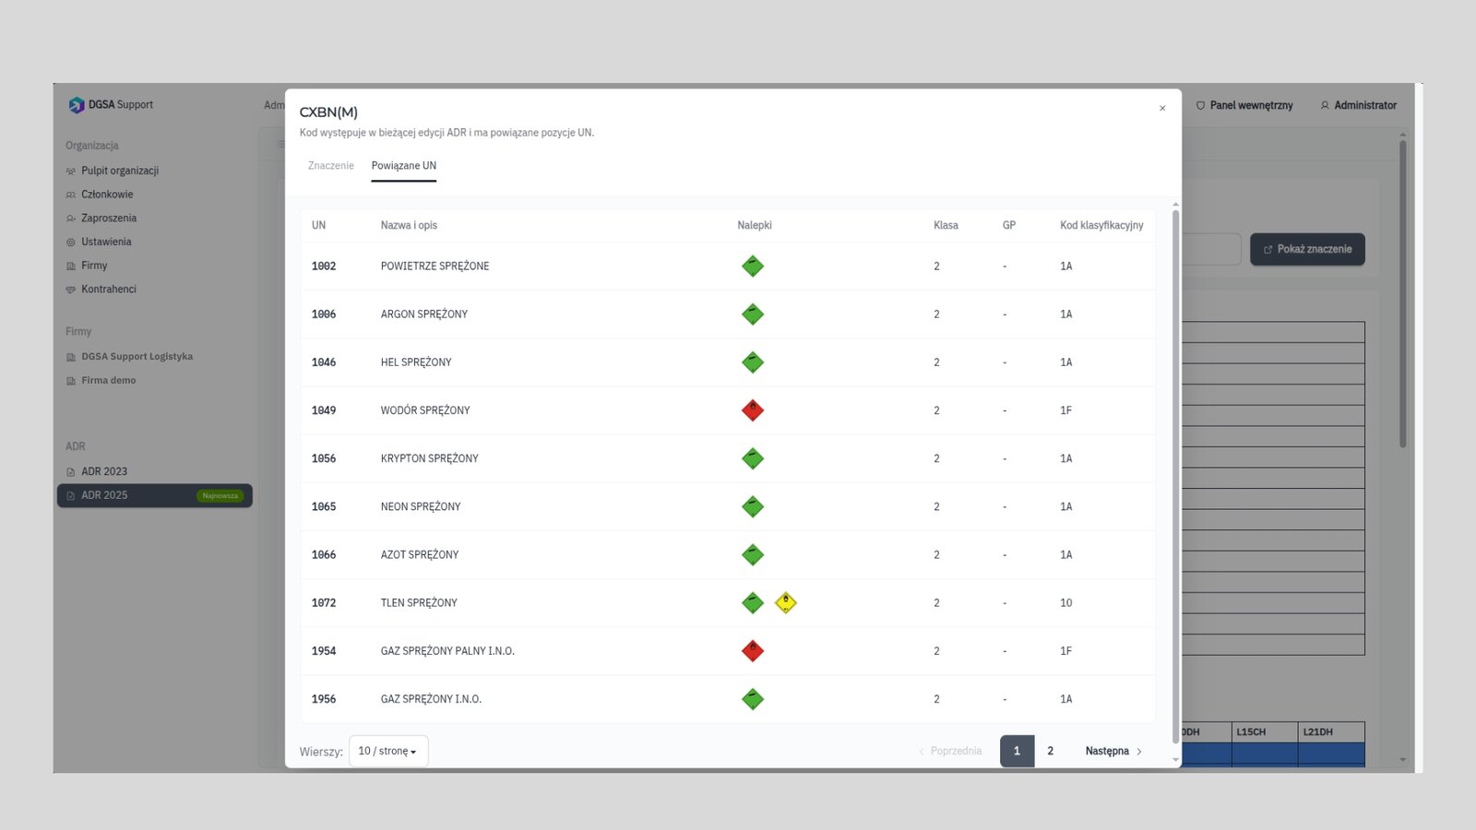Click the Ustawienia gear icon in the sidebar

point(71,243)
